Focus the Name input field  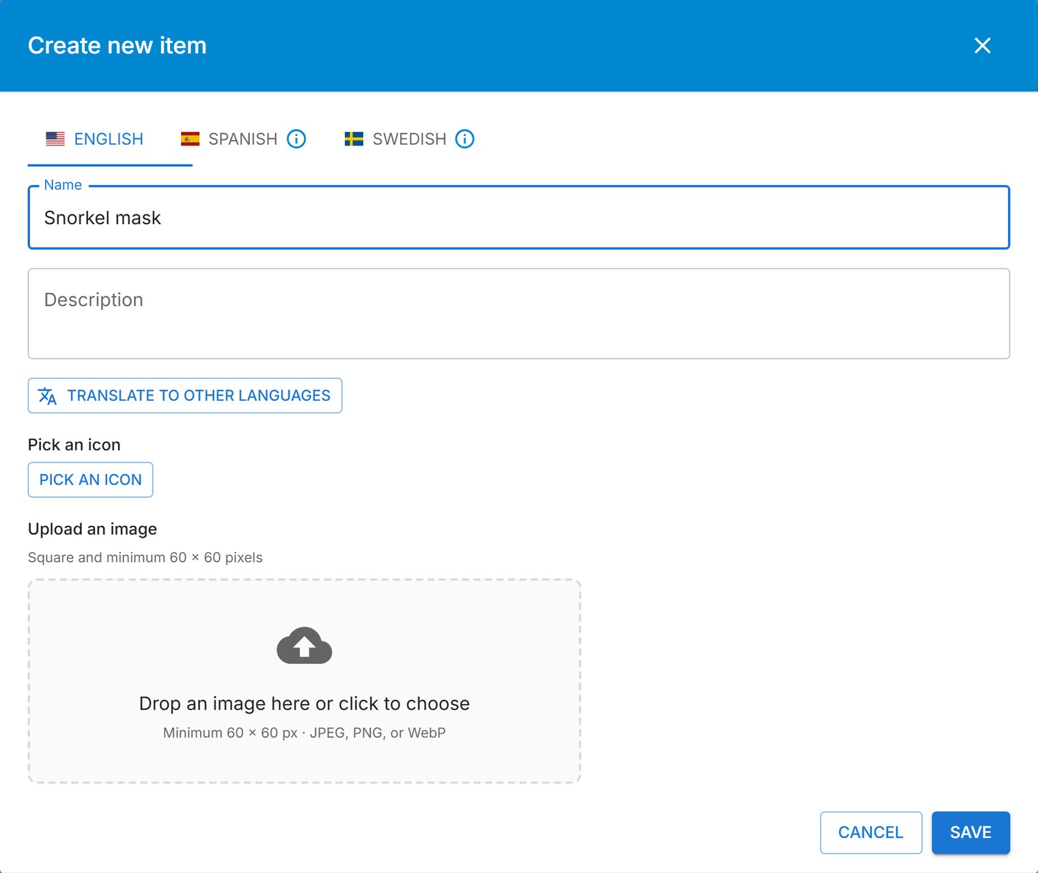point(519,217)
